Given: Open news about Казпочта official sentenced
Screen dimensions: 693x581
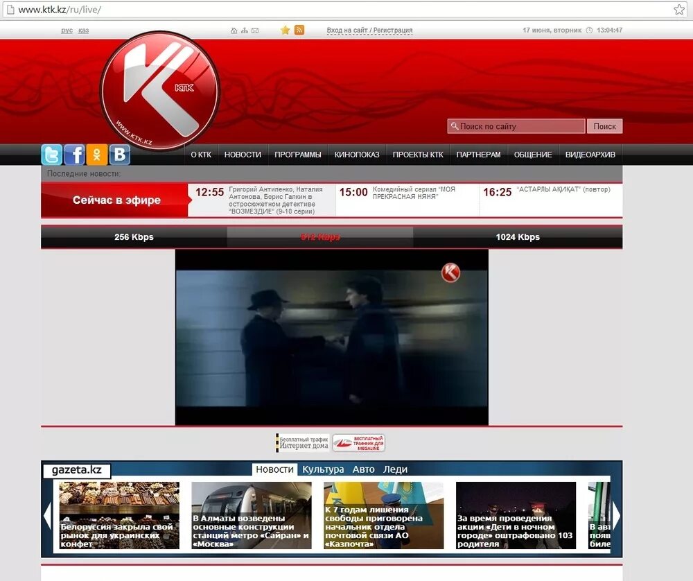Looking at the screenshot, I should pos(384,516).
